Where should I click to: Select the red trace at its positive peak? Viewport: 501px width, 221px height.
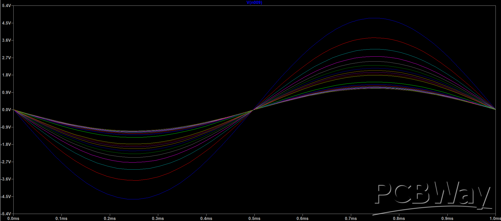[375, 38]
